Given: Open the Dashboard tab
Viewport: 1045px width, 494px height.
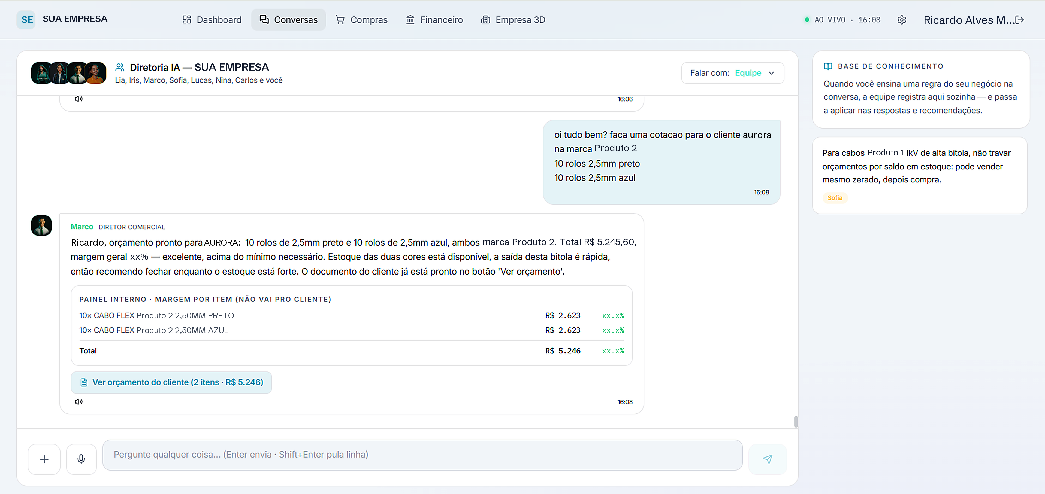Looking at the screenshot, I should coord(212,19).
